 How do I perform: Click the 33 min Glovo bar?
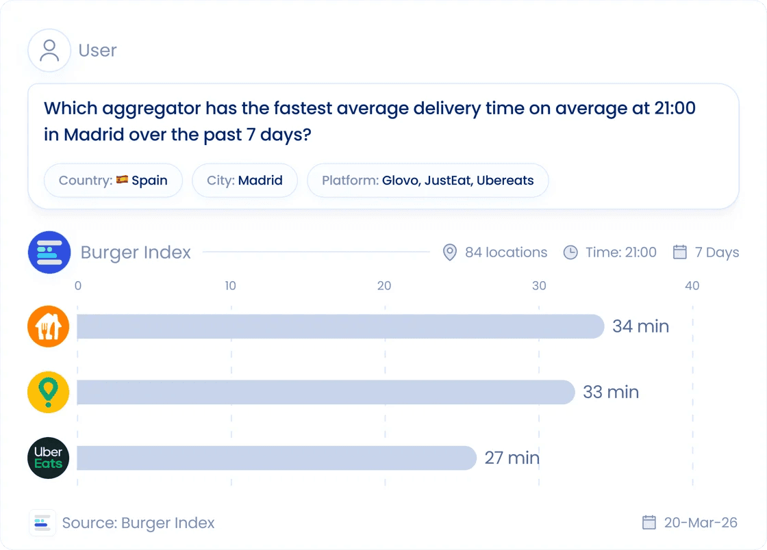click(x=326, y=392)
